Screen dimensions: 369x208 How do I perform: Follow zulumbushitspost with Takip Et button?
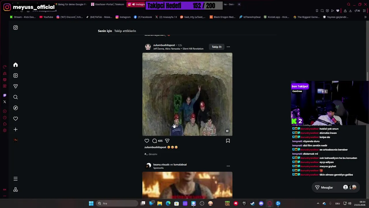[x=216, y=47]
